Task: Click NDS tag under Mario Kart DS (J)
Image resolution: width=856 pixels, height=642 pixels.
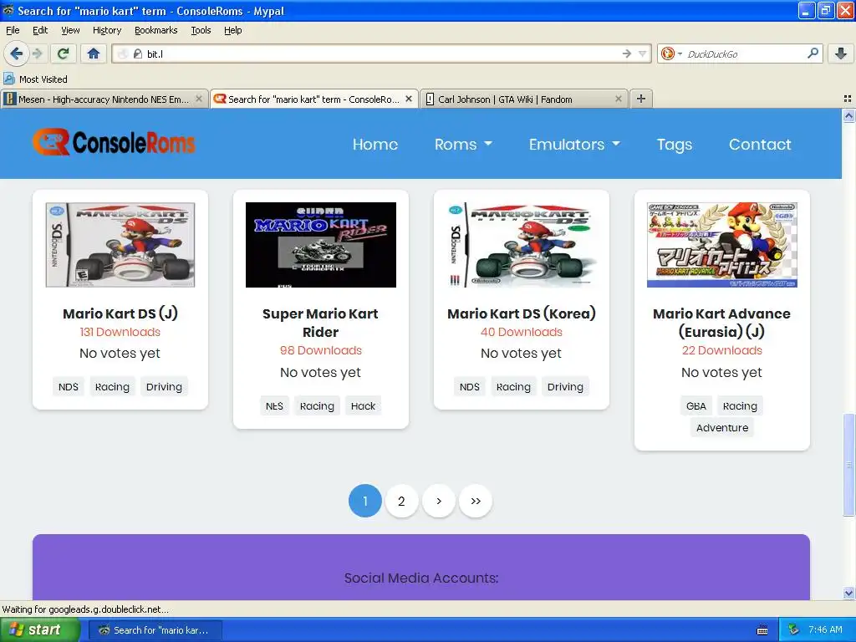Action: pyautogui.click(x=69, y=386)
